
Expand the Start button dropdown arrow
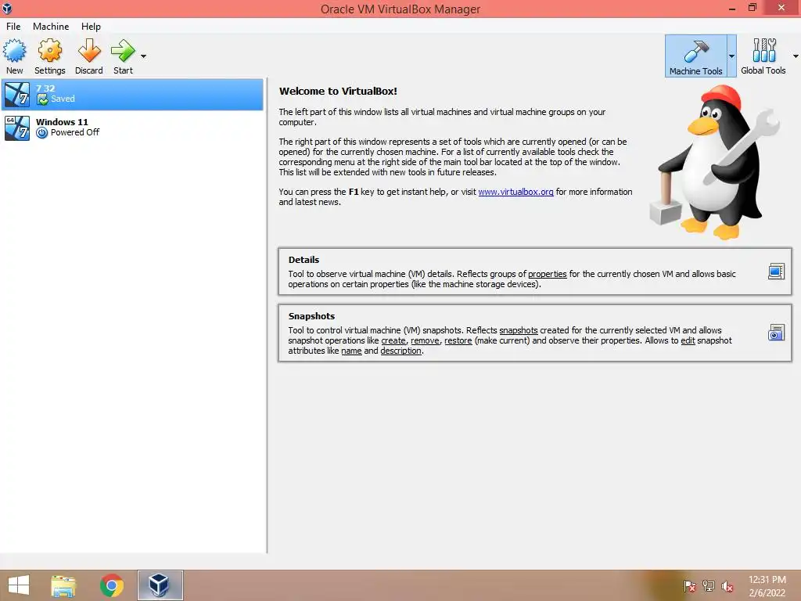(x=144, y=56)
